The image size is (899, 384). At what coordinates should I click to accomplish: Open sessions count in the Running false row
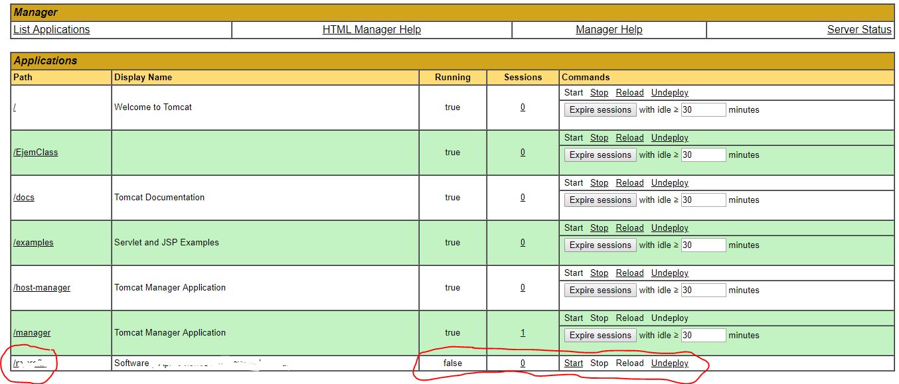(523, 363)
